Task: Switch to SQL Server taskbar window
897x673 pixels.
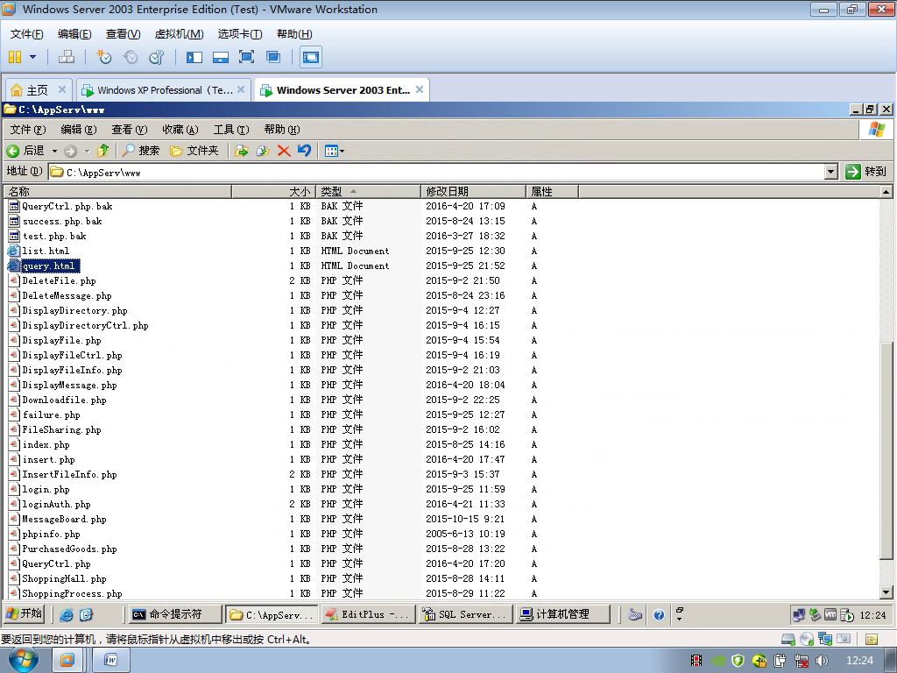Action: (466, 614)
